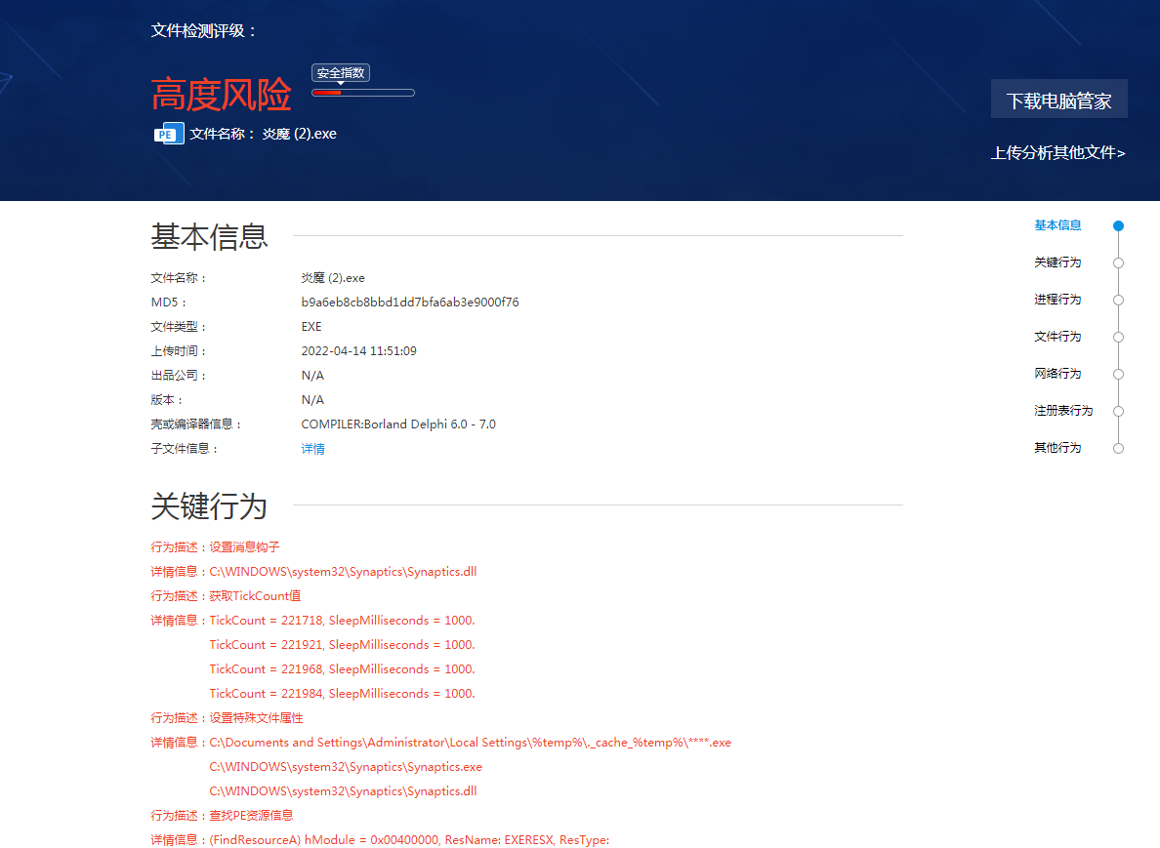
Task: Click TickCount = 221921 detail line
Action: [342, 645]
